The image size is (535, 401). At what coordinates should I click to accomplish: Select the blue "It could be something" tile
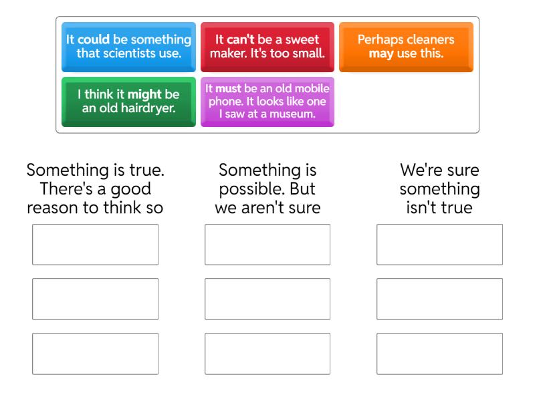click(x=128, y=46)
